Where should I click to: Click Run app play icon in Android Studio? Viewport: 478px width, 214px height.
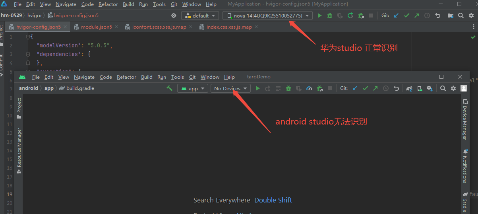(x=257, y=88)
